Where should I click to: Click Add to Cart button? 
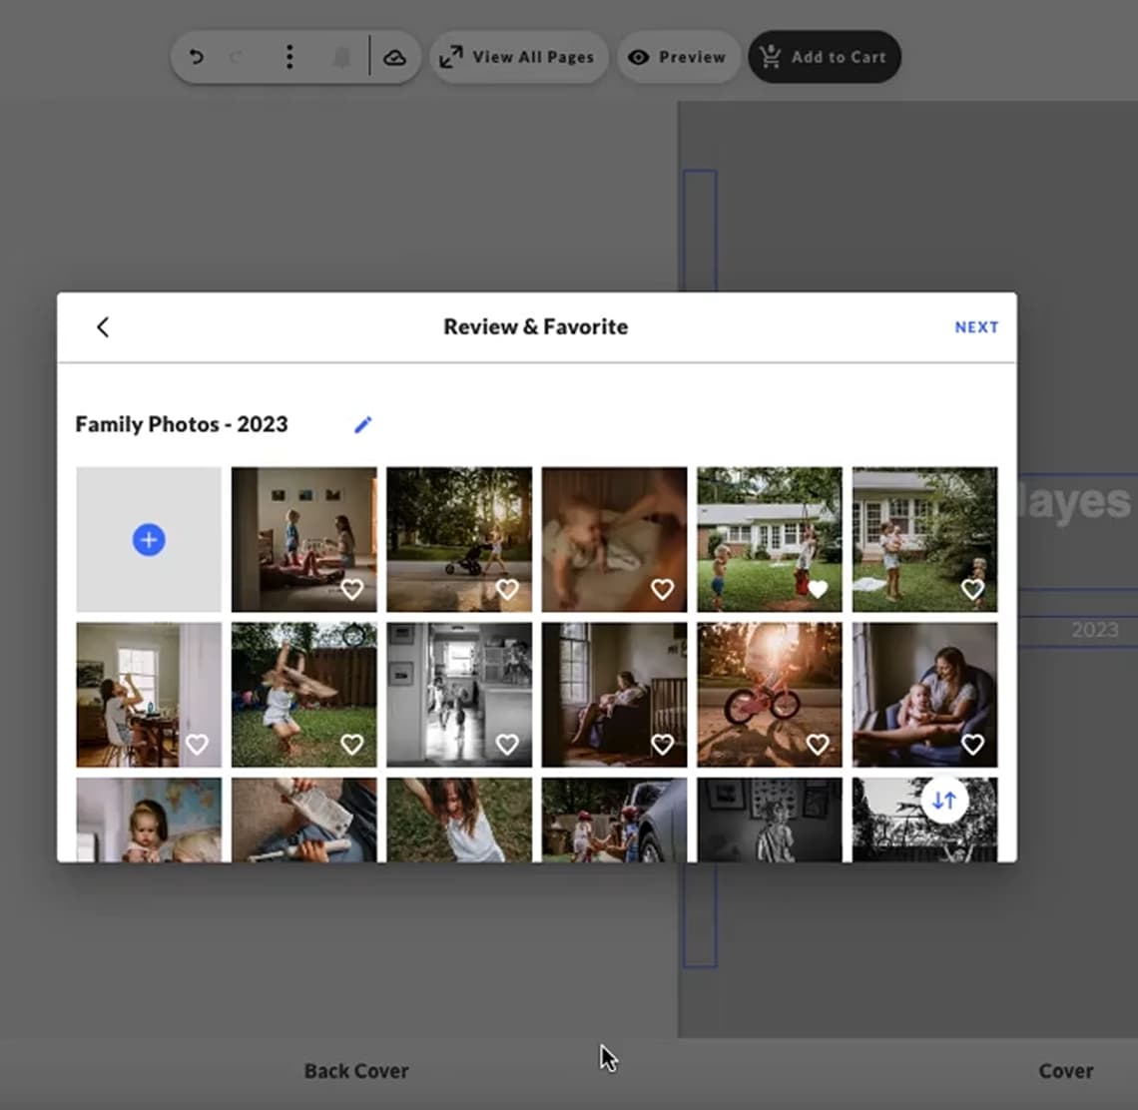pos(825,57)
